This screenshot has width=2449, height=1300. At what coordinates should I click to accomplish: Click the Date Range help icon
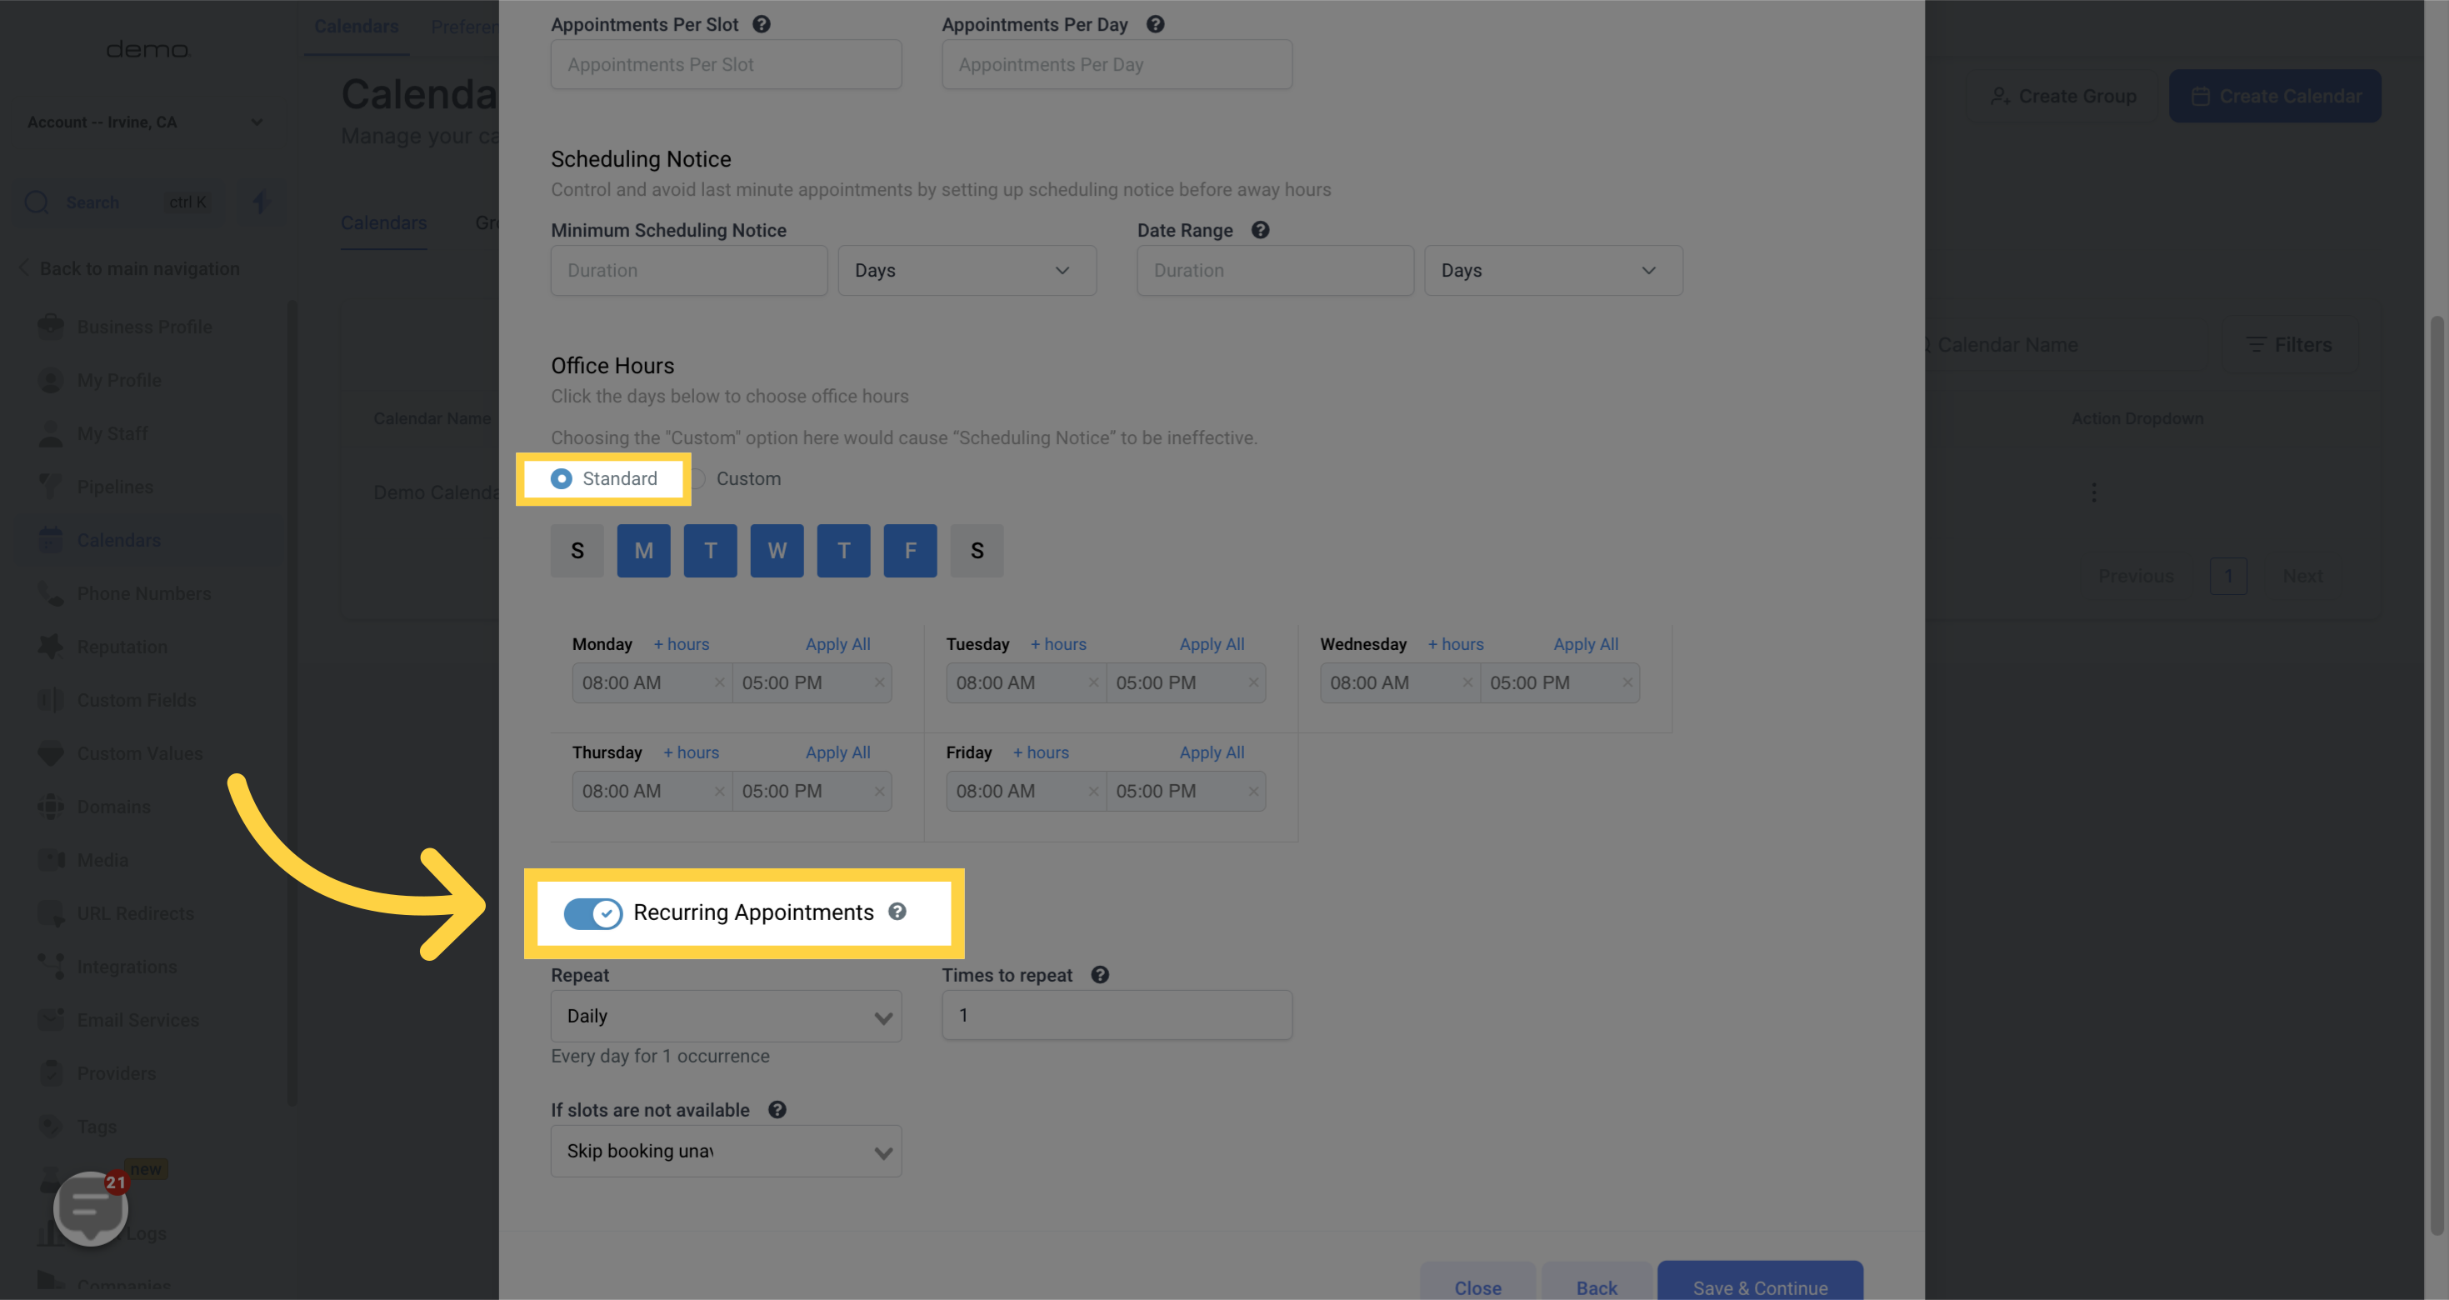[x=1260, y=230]
